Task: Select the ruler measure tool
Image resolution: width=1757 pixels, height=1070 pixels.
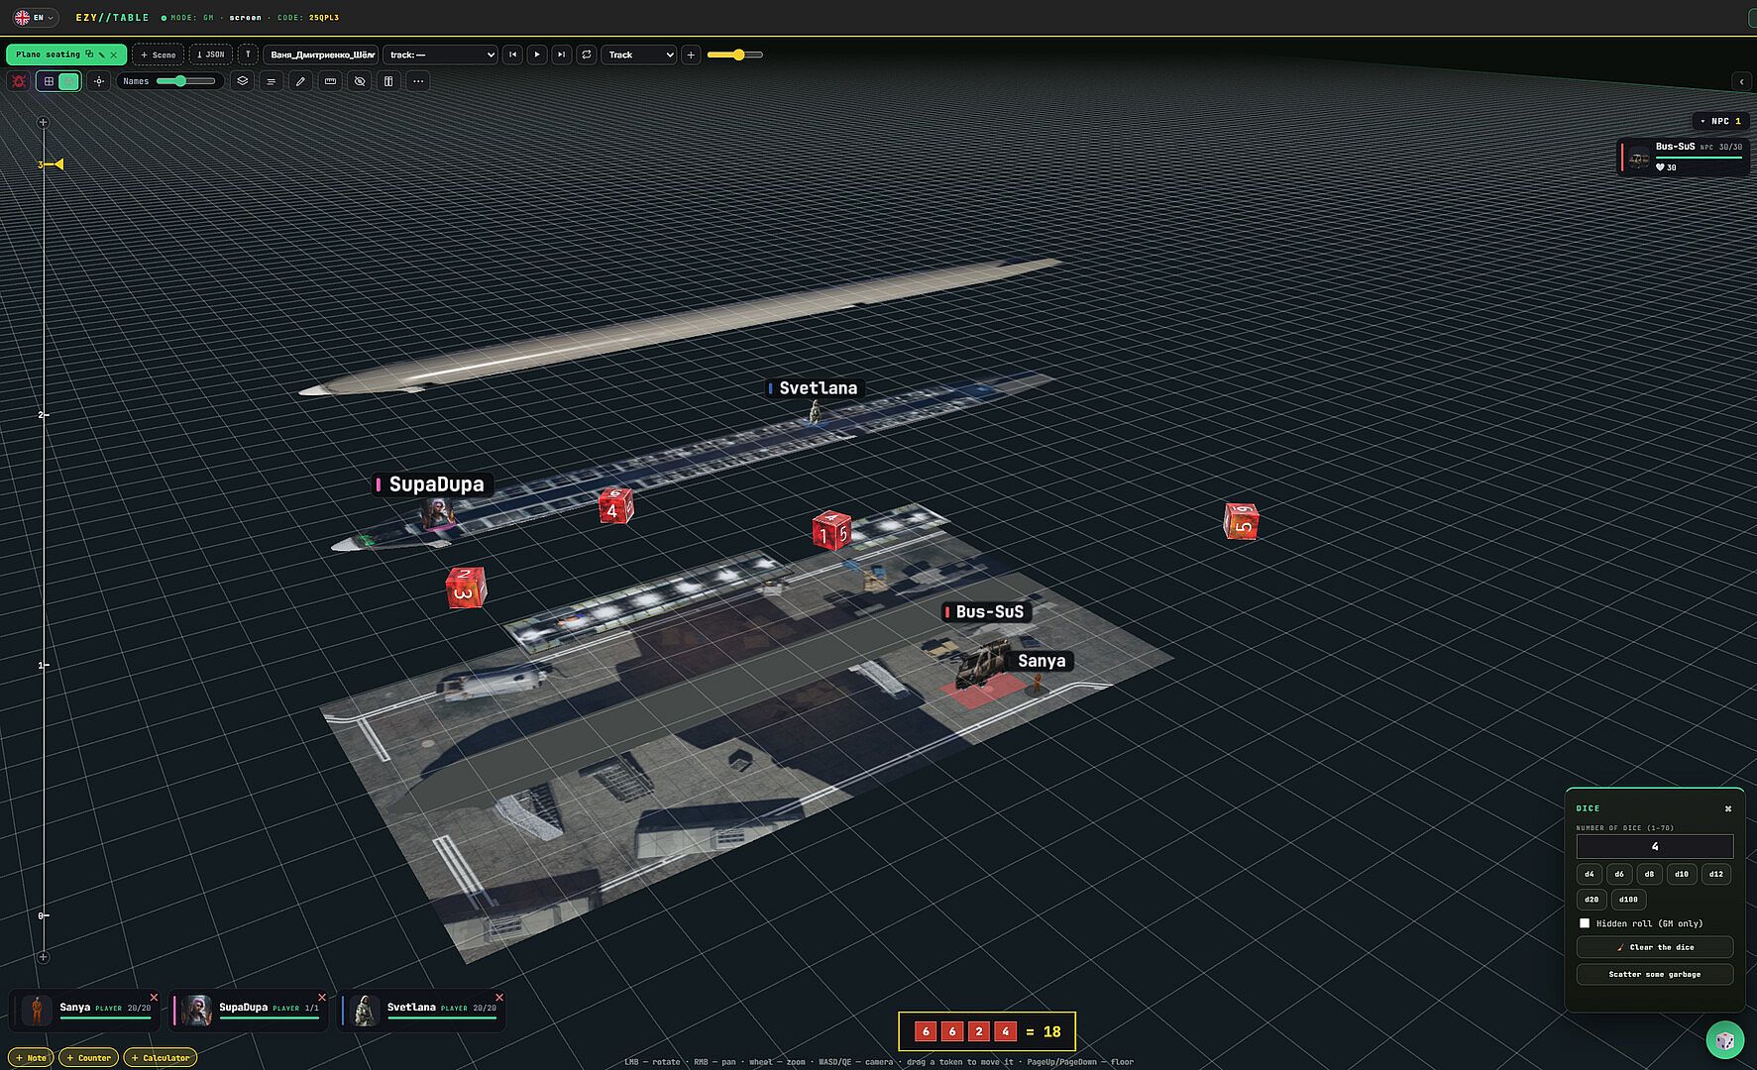Action: click(x=331, y=81)
